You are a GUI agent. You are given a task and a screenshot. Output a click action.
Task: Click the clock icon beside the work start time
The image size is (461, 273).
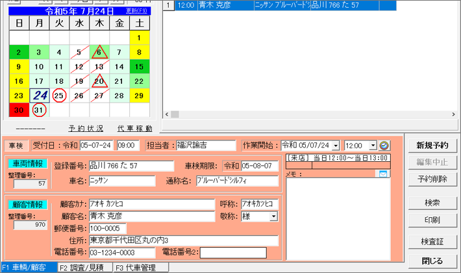tap(384, 145)
